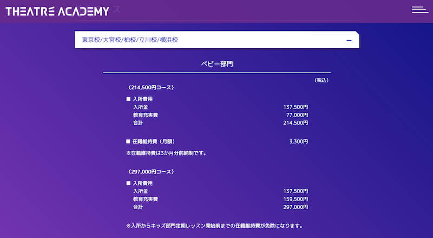Click 入所費用 label under 297,000円 course
This screenshot has width=433, height=238.
pos(142,183)
